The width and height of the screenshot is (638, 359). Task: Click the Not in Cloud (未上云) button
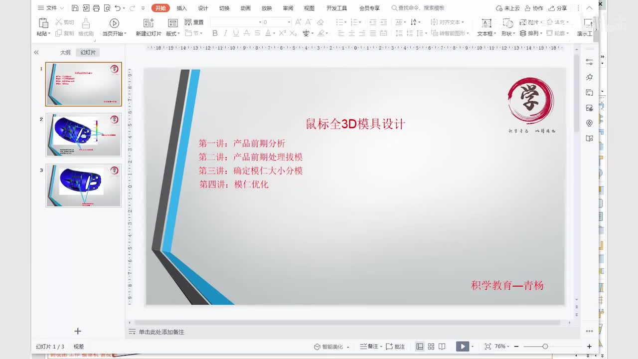[508, 8]
